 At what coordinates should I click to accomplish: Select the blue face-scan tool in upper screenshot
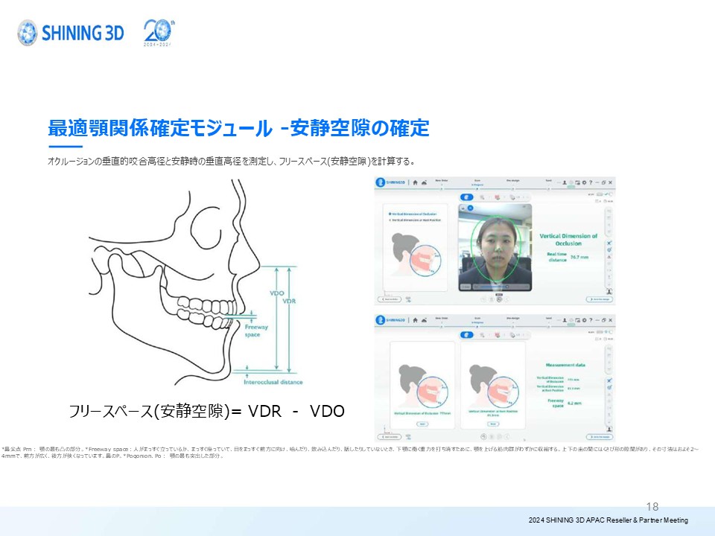click(468, 197)
